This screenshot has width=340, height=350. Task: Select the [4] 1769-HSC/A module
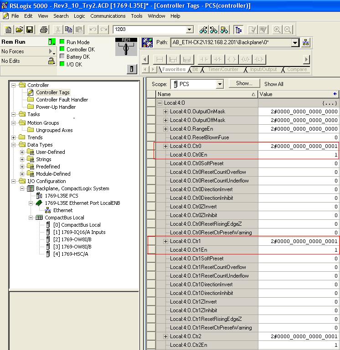(71, 254)
